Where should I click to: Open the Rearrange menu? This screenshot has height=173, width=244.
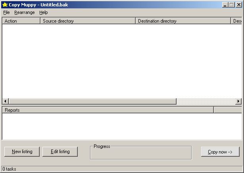(25, 12)
